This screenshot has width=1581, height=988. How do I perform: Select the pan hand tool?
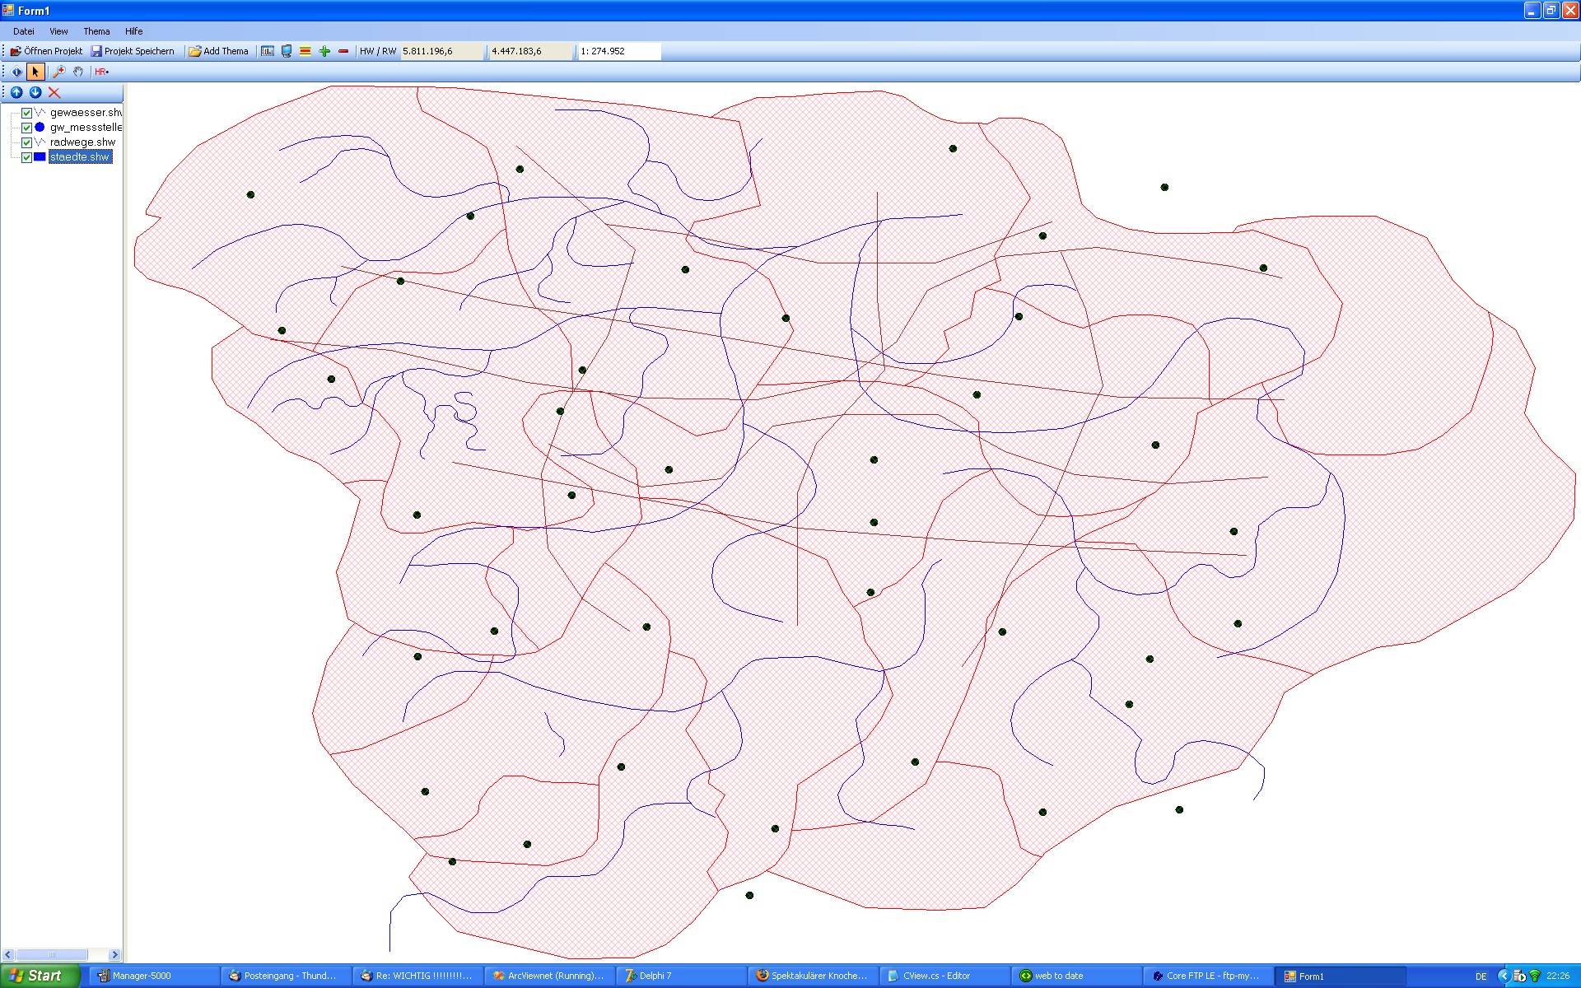(x=77, y=72)
